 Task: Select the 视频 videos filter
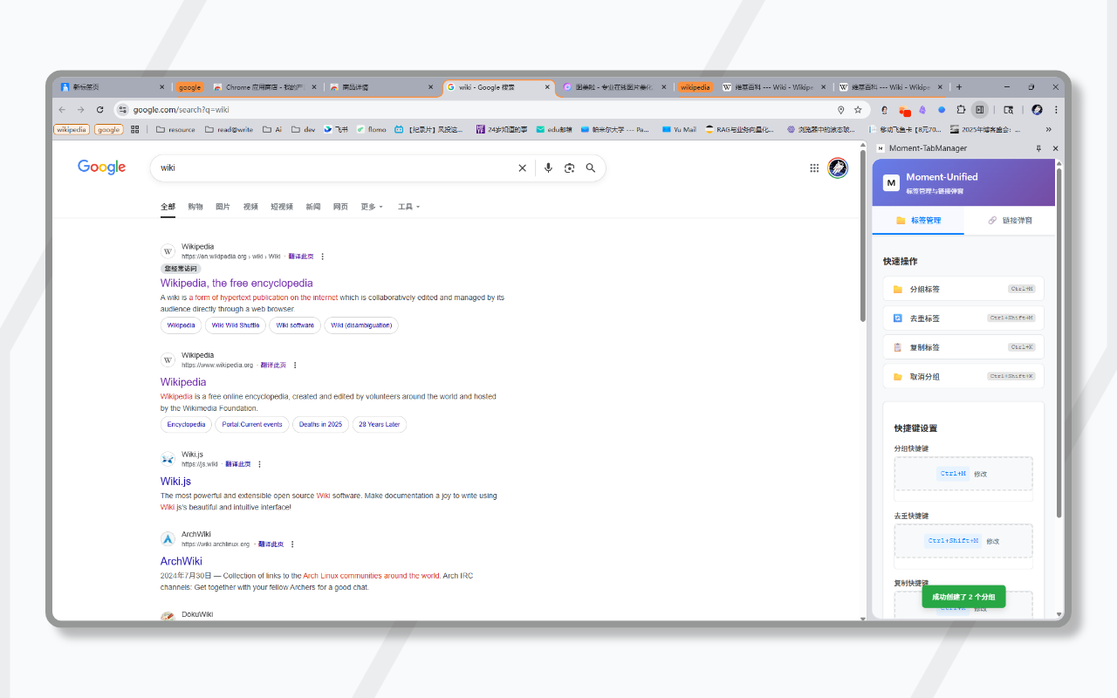pyautogui.click(x=250, y=207)
